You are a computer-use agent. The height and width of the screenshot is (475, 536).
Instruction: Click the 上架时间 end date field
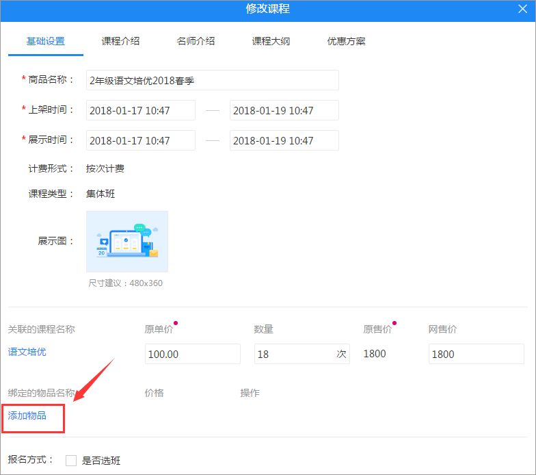point(284,110)
